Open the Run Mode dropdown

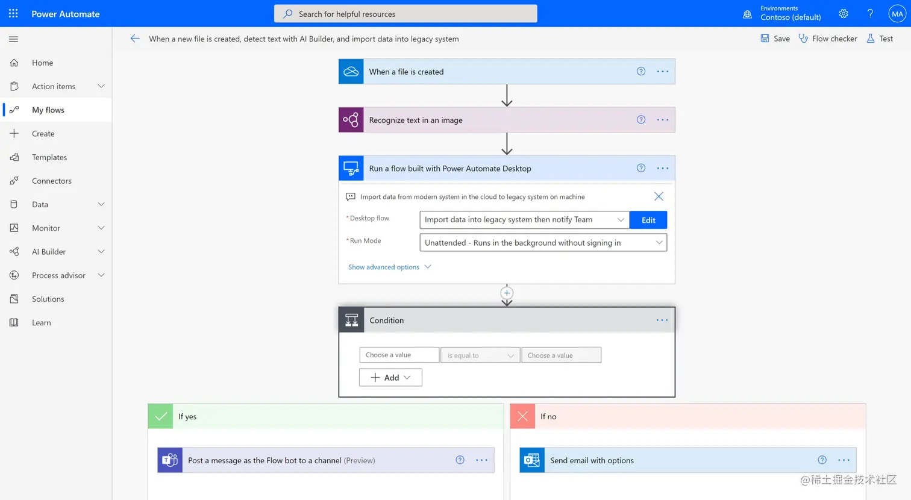coord(543,242)
